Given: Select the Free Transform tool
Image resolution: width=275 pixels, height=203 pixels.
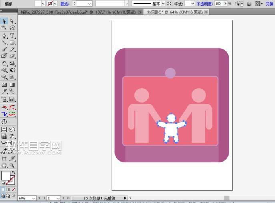Looking at the screenshot, I should (x=12, y=70).
